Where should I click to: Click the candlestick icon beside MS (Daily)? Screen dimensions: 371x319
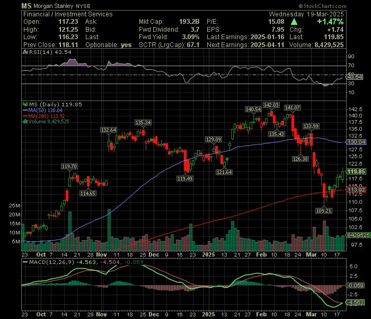pyautogui.click(x=25, y=104)
